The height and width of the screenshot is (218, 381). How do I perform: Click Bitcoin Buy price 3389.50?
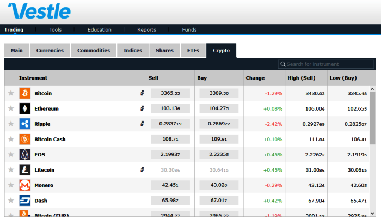pos(219,93)
